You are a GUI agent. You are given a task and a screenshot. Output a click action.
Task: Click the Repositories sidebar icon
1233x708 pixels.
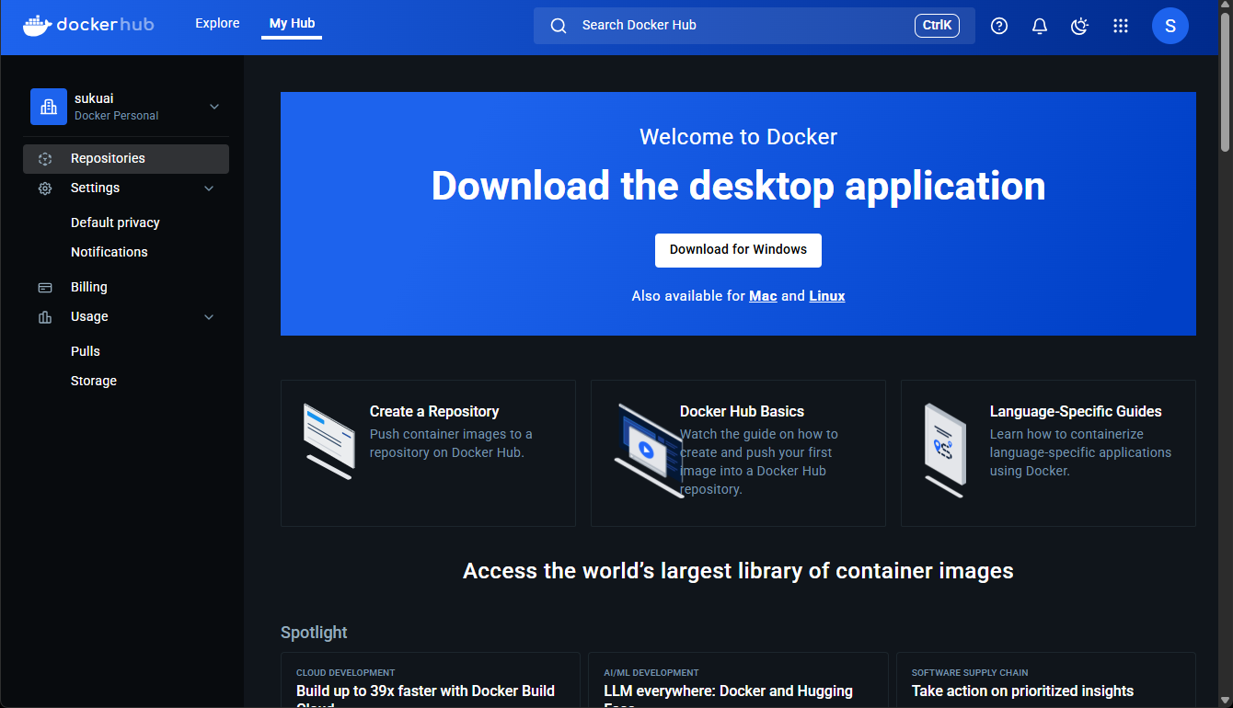(45, 159)
